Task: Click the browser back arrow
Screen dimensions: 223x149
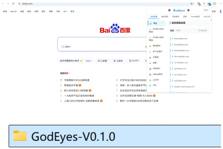Action: (x=3, y=4)
